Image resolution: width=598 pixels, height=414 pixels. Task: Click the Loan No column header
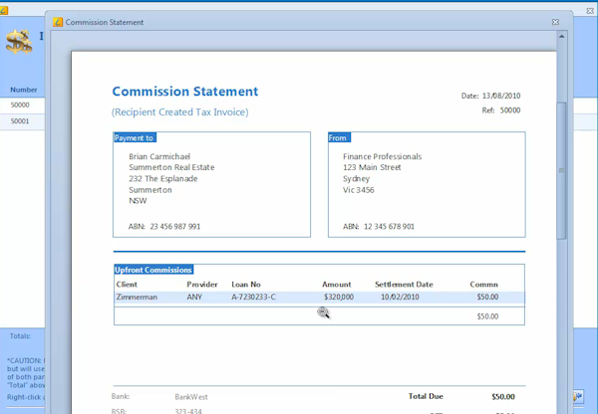point(246,284)
